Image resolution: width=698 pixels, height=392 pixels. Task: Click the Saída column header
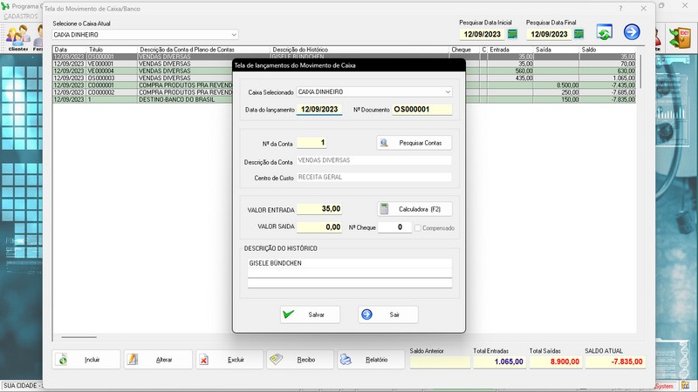(x=557, y=50)
